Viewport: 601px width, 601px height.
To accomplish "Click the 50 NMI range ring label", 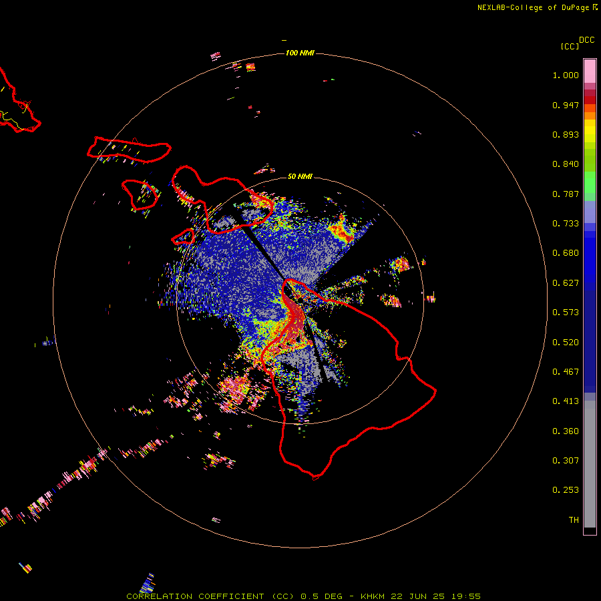I will pos(300,176).
